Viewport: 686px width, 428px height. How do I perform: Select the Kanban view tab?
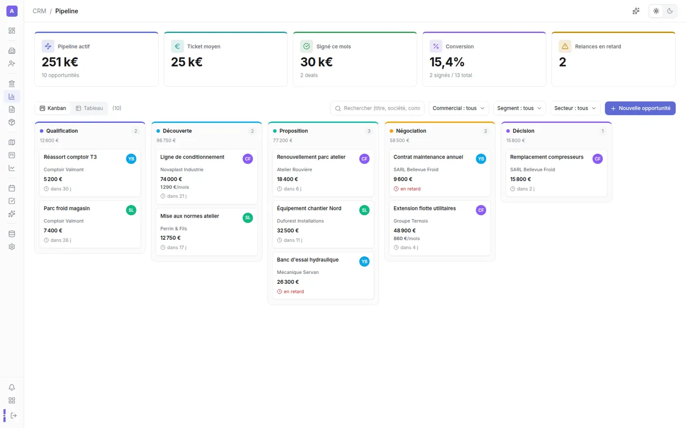[x=53, y=108]
